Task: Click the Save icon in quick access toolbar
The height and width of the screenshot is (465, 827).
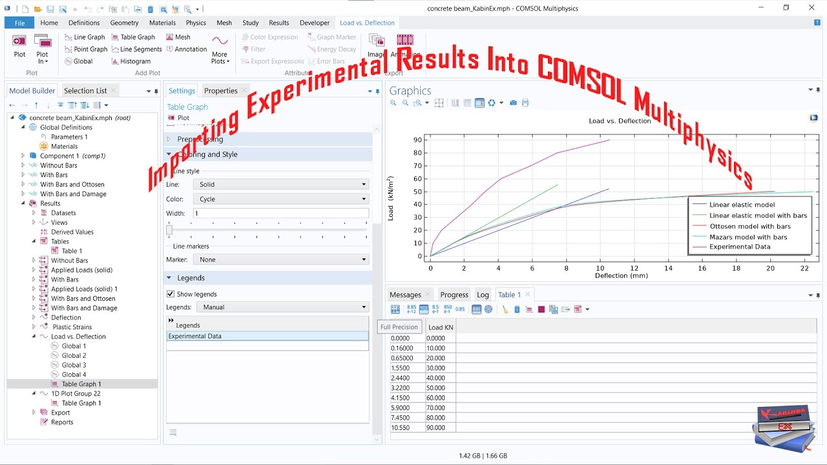Action: (x=50, y=9)
